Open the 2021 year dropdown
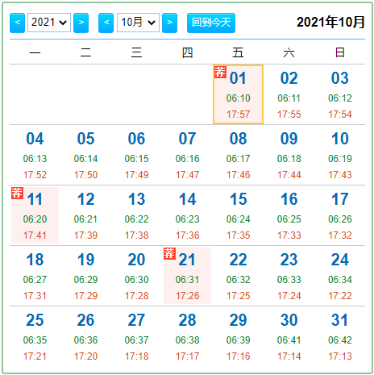Image resolution: width=374 pixels, height=375 pixels. [x=49, y=23]
